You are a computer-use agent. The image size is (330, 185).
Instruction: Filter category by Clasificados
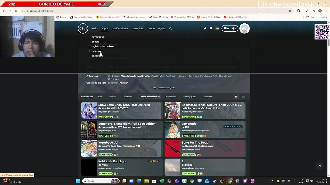[x=158, y=76]
